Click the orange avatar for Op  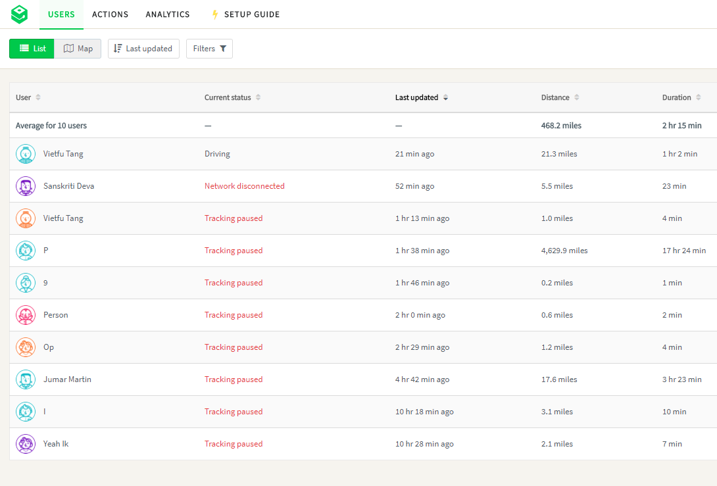26,347
